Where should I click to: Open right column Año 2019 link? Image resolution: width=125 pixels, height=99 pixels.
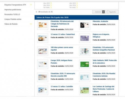tap(72, 3)
